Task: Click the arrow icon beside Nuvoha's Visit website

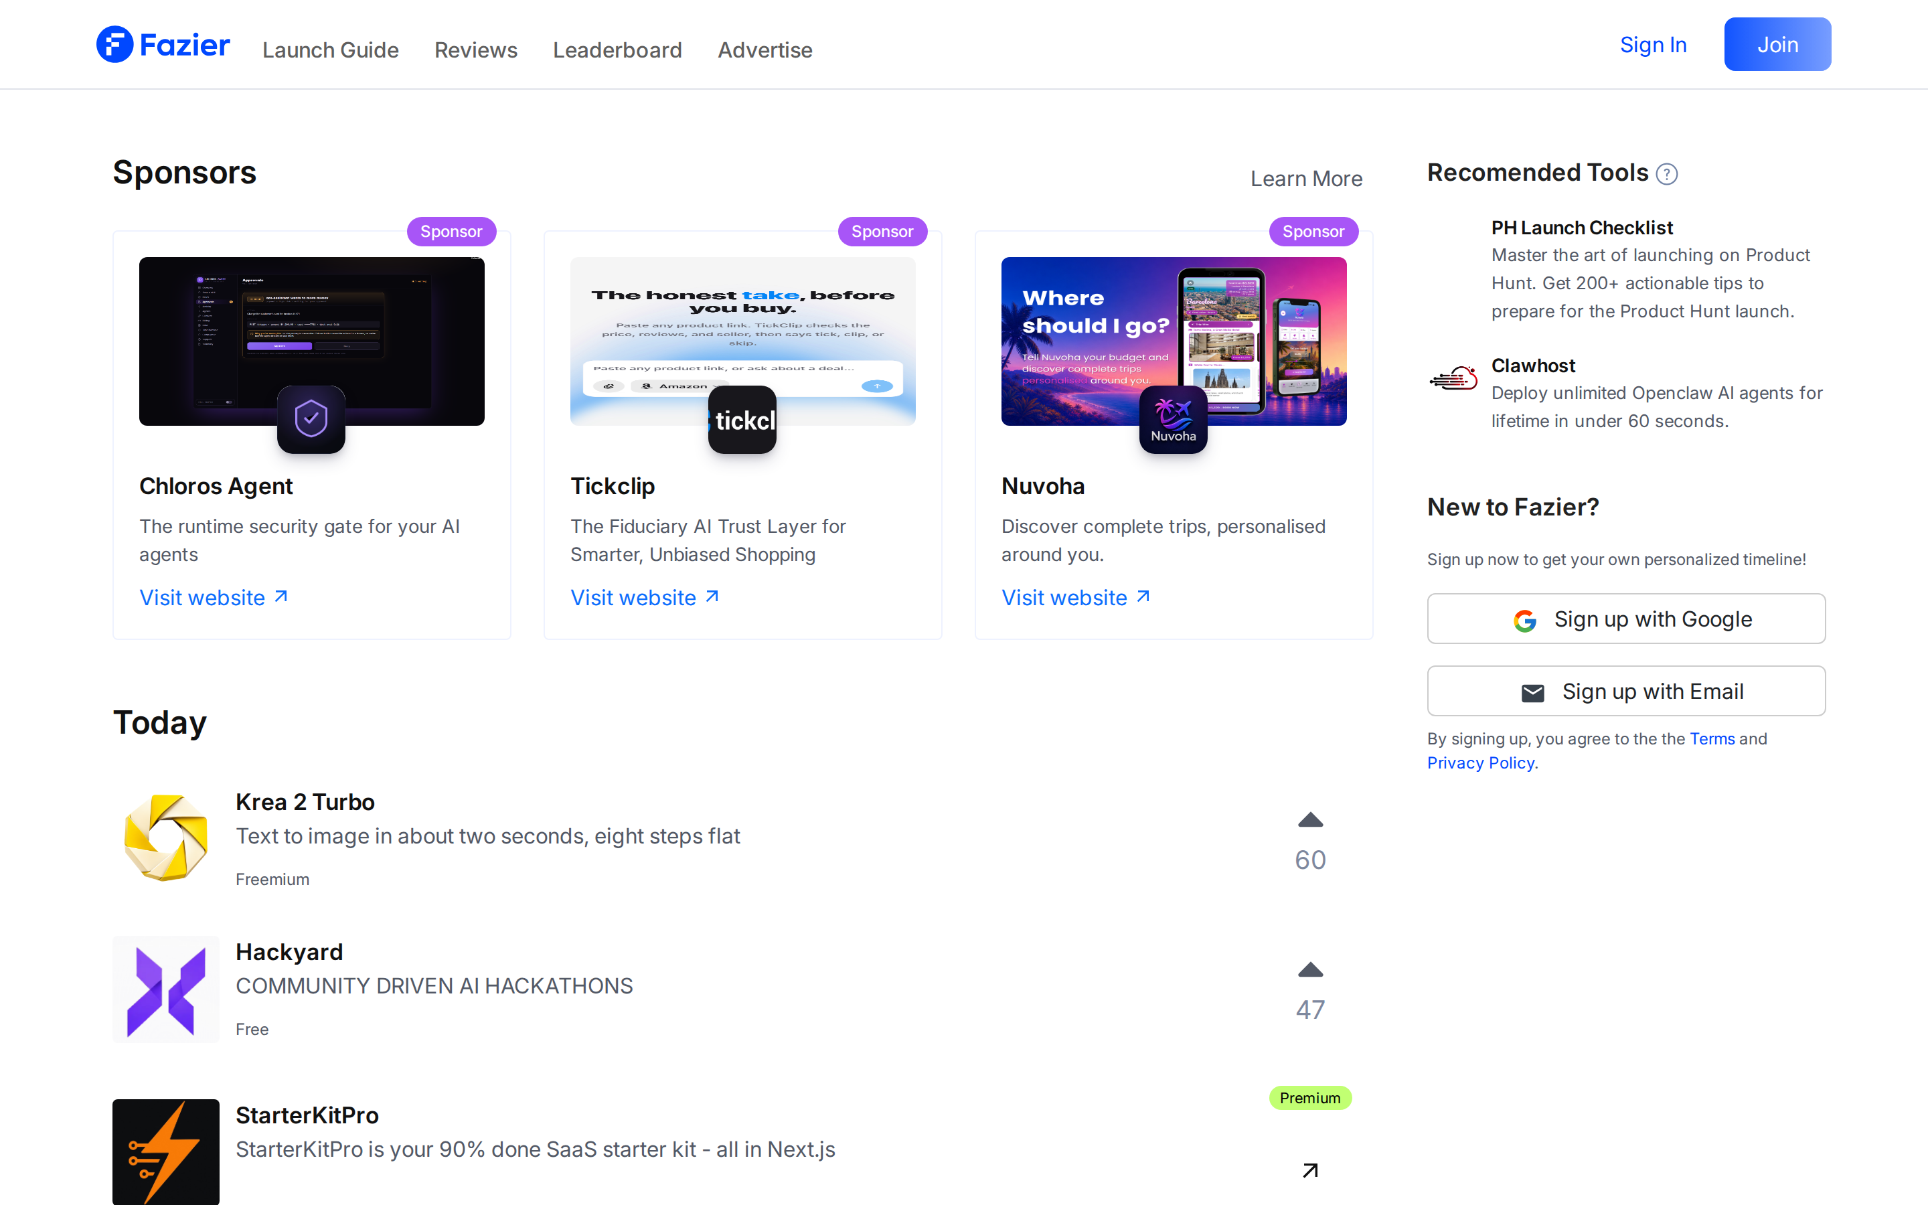Action: pos(1143,596)
